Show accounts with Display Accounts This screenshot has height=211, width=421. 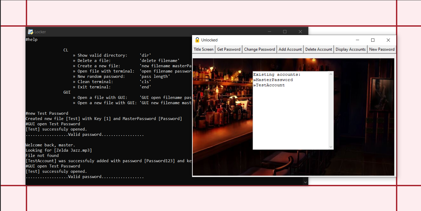[350, 49]
